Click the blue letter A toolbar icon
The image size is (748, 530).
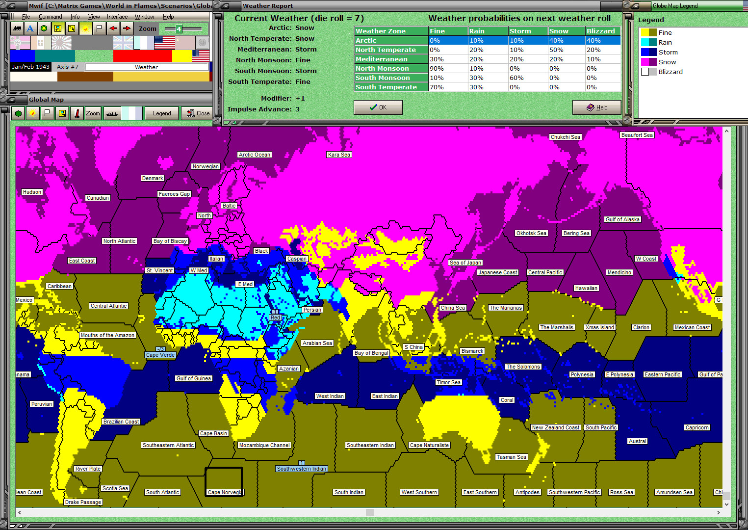coord(30,28)
